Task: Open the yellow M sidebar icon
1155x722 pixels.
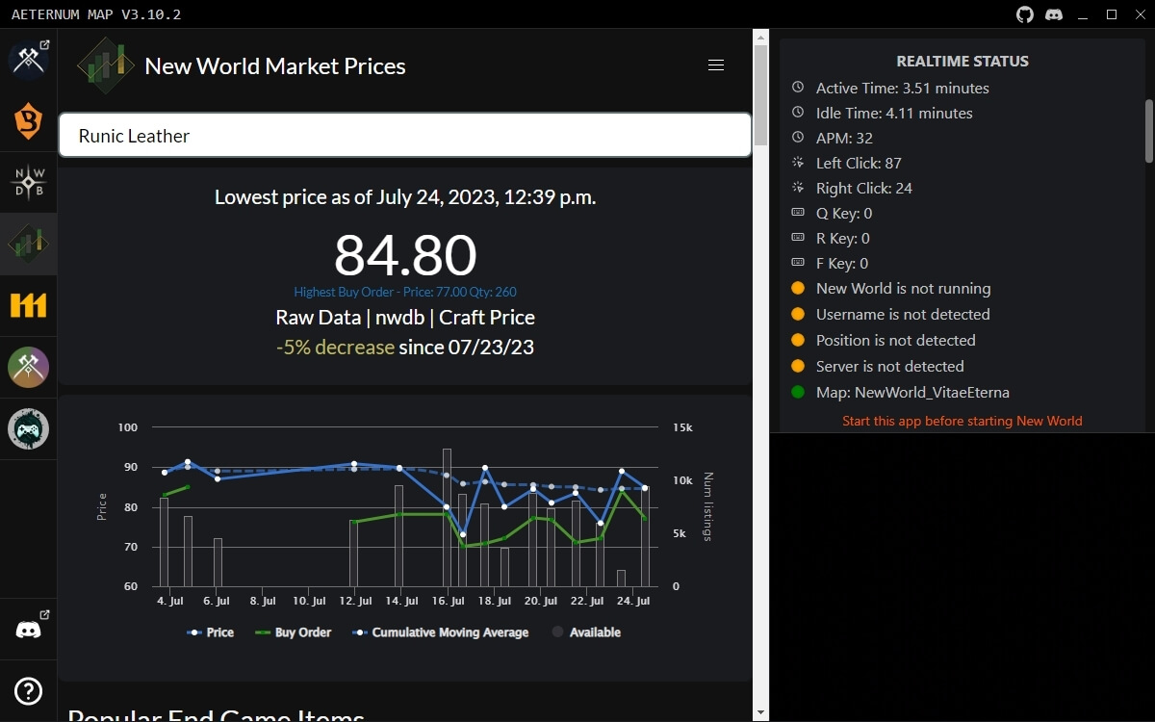Action: 28,305
